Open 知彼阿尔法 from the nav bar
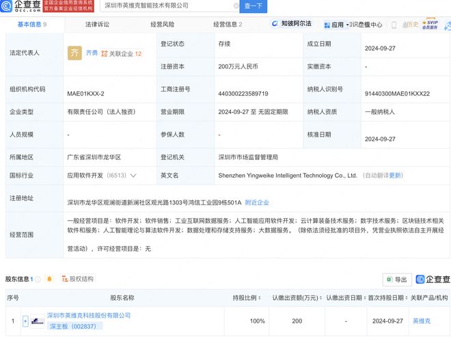 292,24
